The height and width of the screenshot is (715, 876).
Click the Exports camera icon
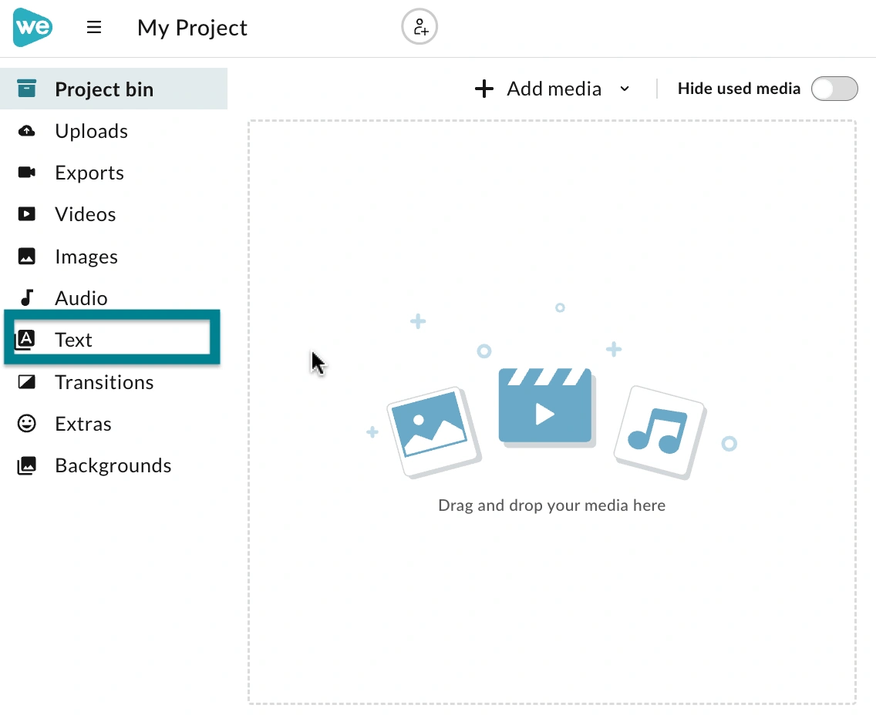click(26, 173)
